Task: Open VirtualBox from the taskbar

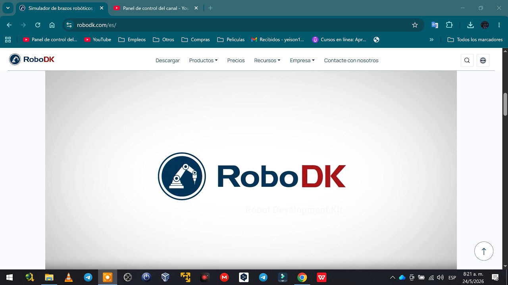Action: click(165, 277)
